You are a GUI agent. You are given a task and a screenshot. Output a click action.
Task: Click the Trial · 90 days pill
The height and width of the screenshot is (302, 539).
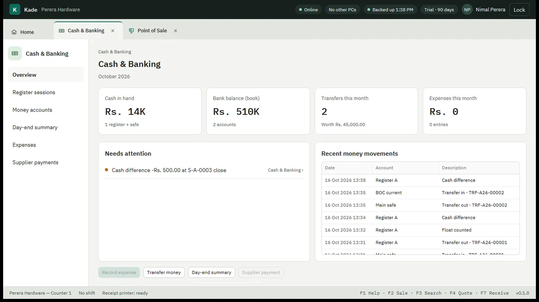pos(439,9)
